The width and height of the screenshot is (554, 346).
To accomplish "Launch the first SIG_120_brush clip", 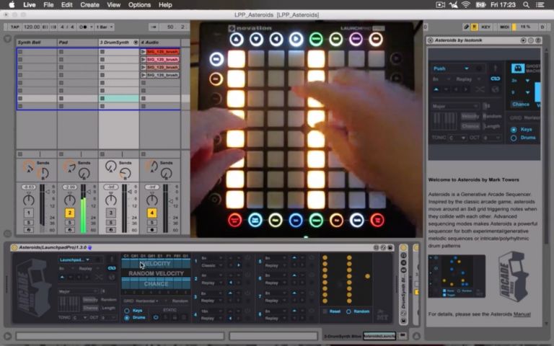I will point(143,52).
